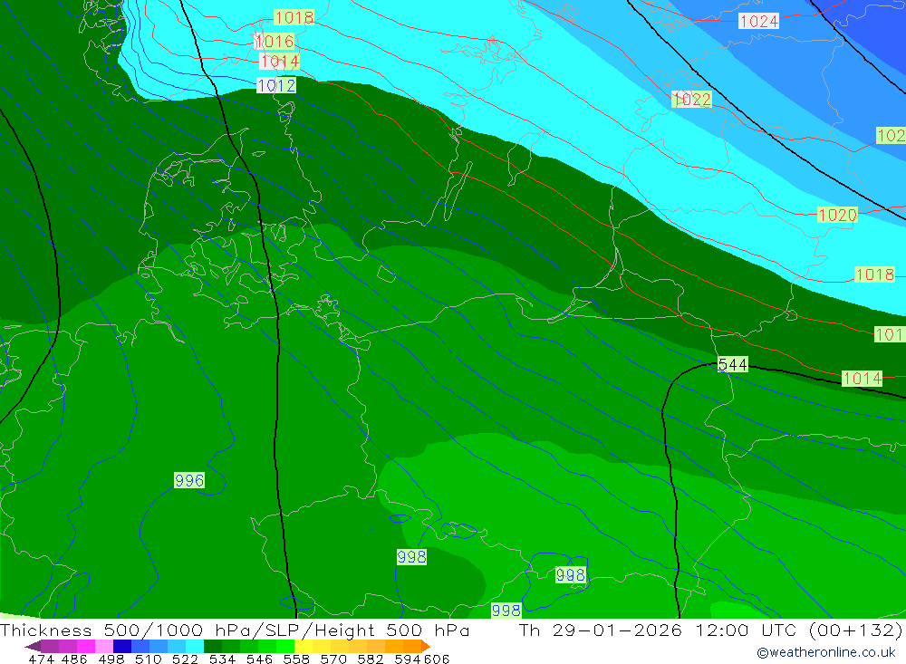Click the cyan legend swatch
Image resolution: width=906 pixels, height=664 pixels.
[194, 646]
